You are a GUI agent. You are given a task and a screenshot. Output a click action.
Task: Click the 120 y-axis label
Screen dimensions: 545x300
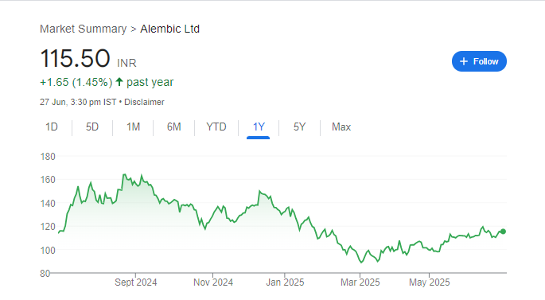click(x=48, y=227)
